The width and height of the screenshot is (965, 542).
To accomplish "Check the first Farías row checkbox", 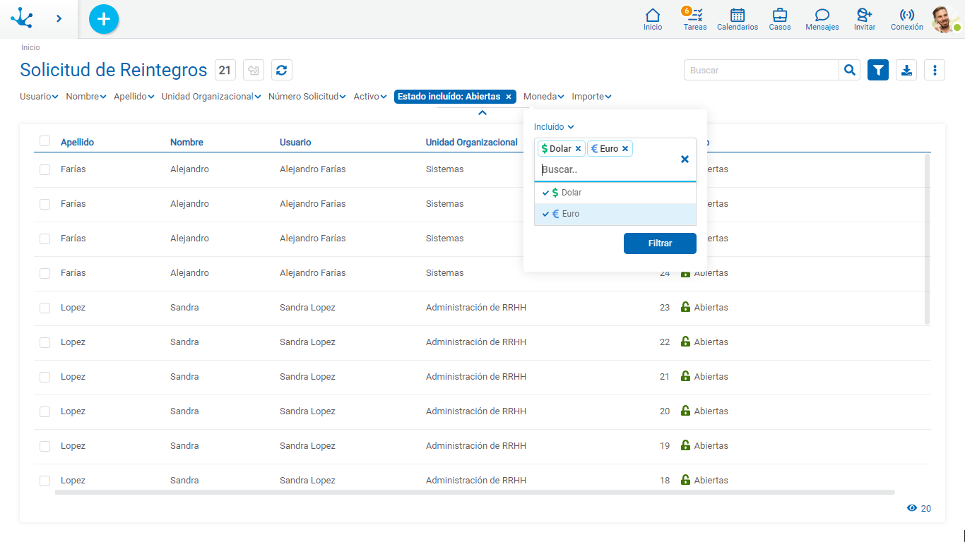I will coord(45,169).
